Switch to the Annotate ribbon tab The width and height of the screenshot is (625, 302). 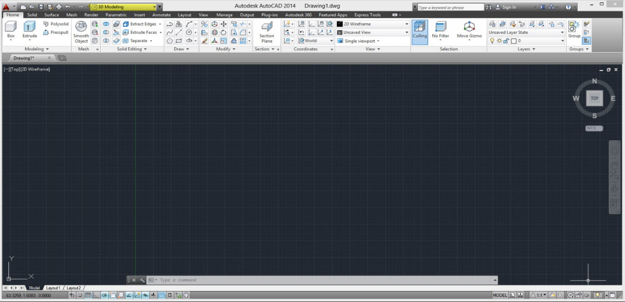click(x=161, y=15)
